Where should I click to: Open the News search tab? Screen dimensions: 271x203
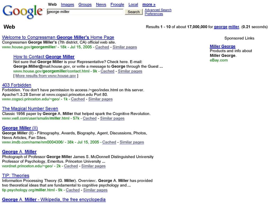[x=101, y=4]
